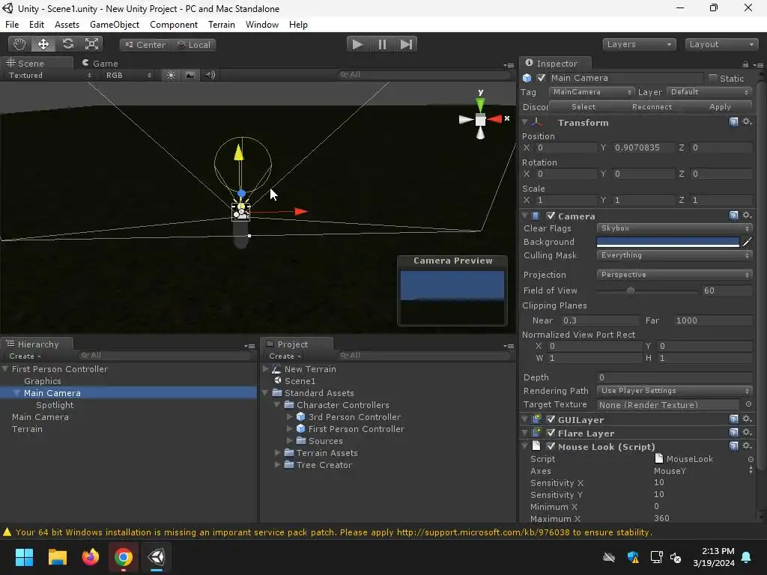This screenshot has height=575, width=767.
Task: Open the Layers dropdown
Action: click(639, 44)
